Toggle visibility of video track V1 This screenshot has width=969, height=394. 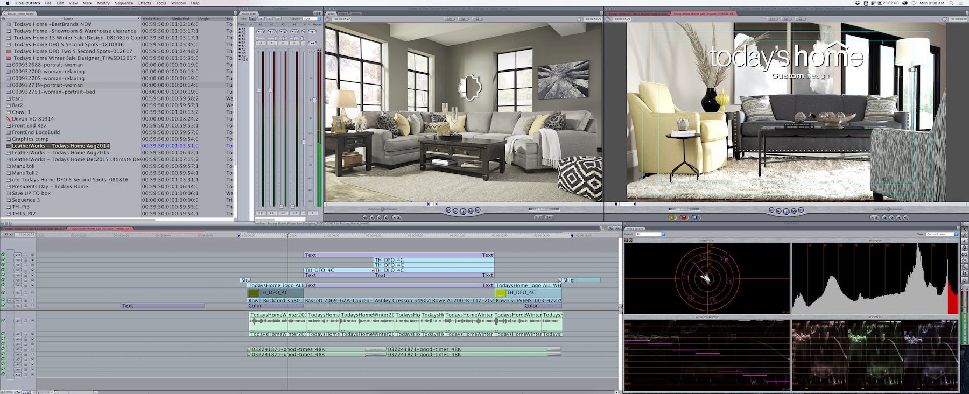(3, 306)
